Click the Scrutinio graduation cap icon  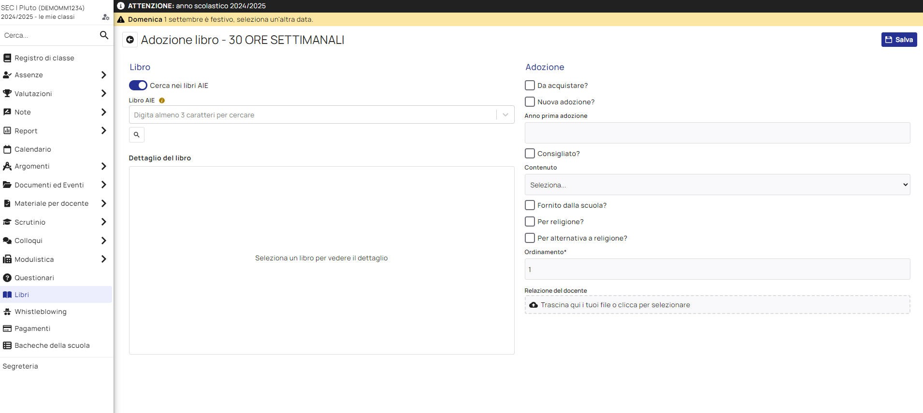click(x=7, y=222)
